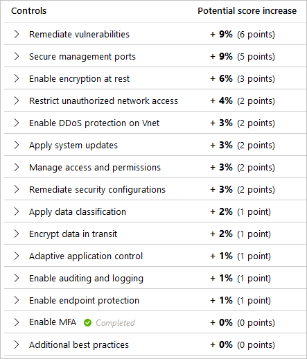The width and height of the screenshot is (307, 359).
Task: Expand Secure management ports row chevron
Action: [x=17, y=56]
